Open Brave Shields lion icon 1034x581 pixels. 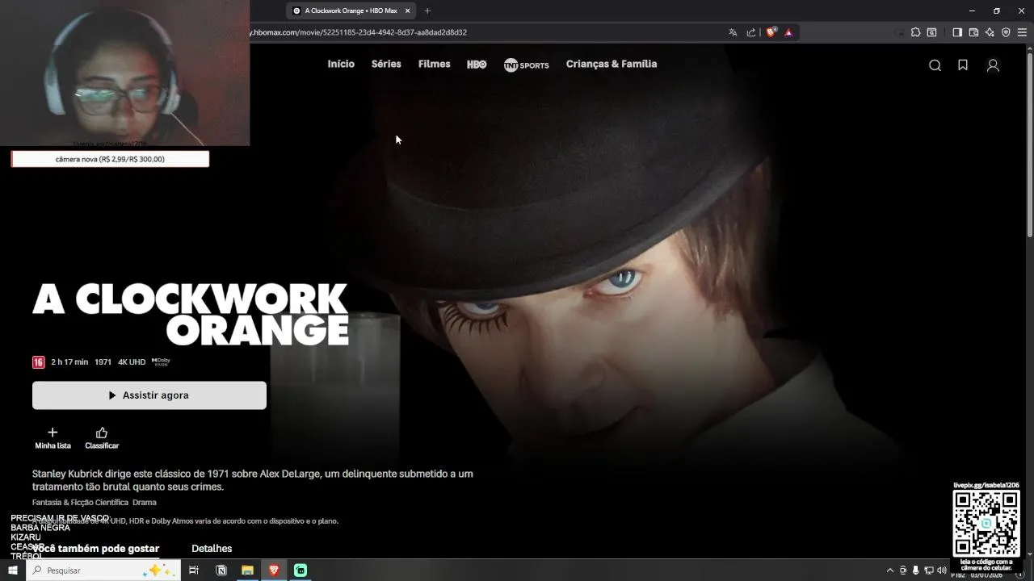pyautogui.click(x=771, y=32)
